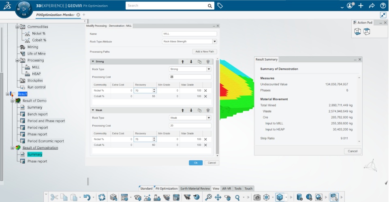Image resolution: width=389 pixels, height=202 pixels.
Task: Collapse the Result of Demostration node
Action: coord(13,148)
